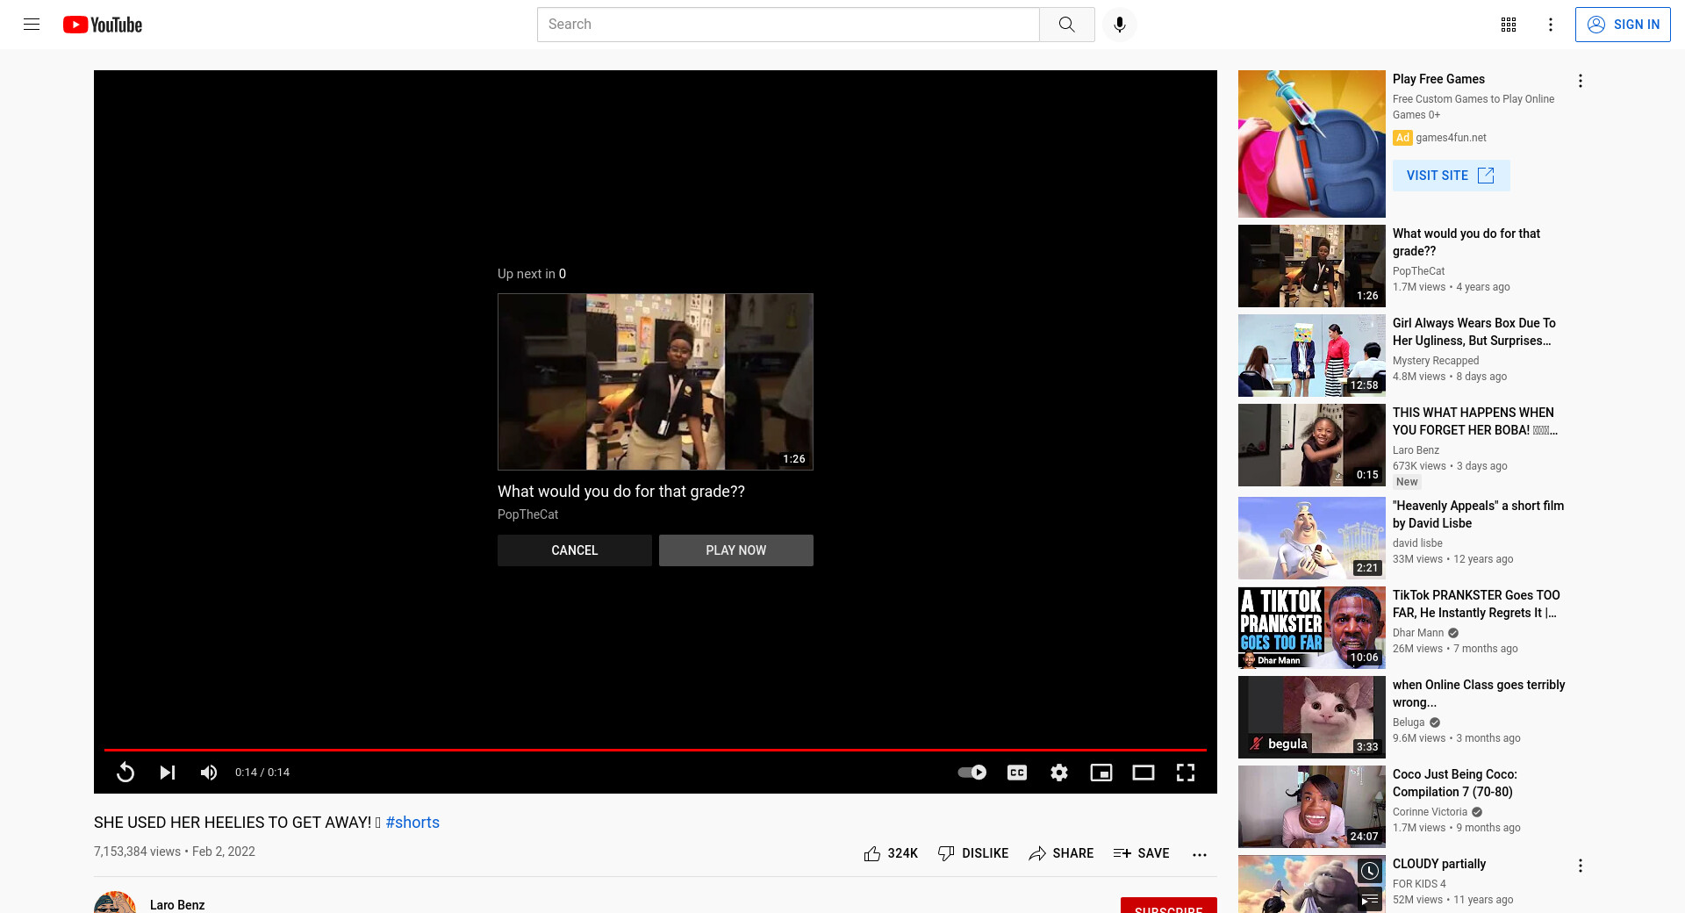
Task: Replay the video
Action: tap(125, 773)
